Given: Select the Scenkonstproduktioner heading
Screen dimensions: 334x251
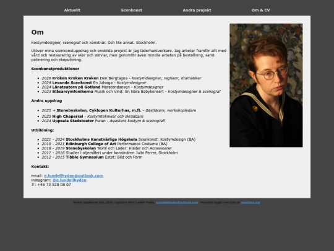Looking at the screenshot, I should pos(55,69).
